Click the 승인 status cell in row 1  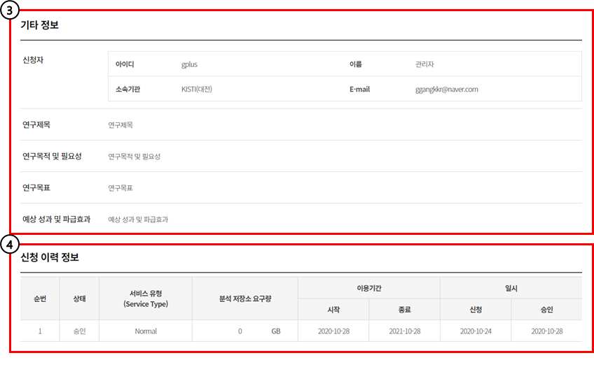[x=80, y=331]
